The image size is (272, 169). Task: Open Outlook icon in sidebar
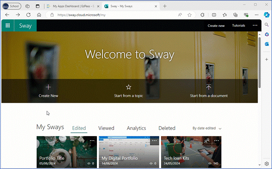click(267, 44)
